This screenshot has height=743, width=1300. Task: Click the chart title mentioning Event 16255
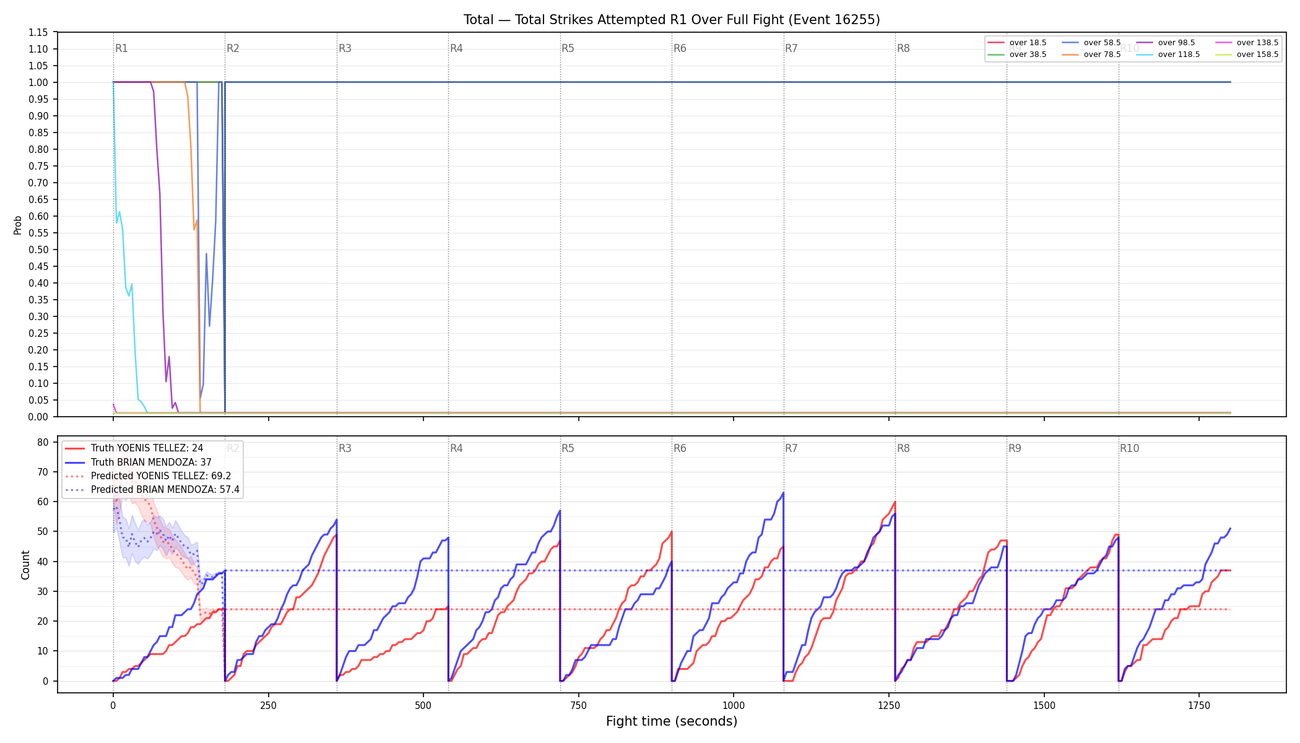click(672, 20)
